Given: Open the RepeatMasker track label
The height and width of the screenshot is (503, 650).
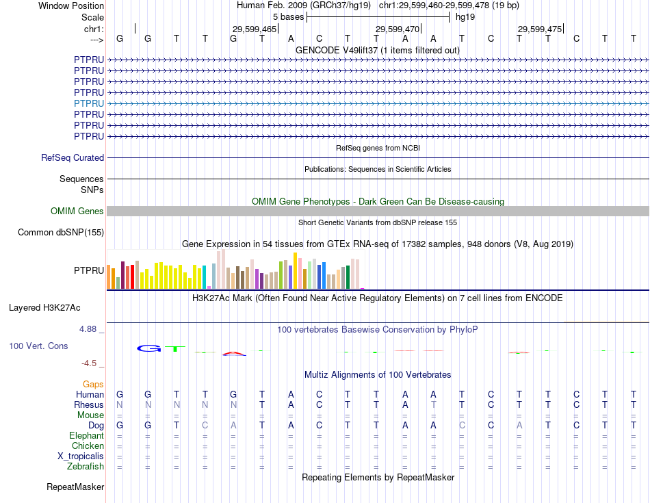Looking at the screenshot, I should pyautogui.click(x=75, y=487).
